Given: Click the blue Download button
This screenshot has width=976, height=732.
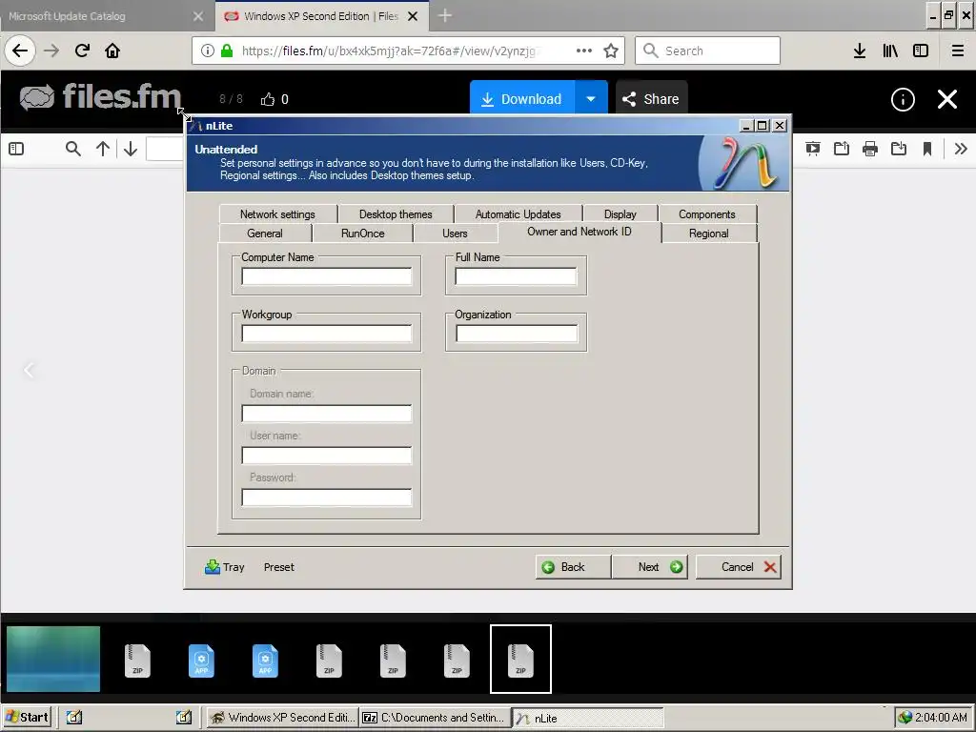Looking at the screenshot, I should (522, 98).
